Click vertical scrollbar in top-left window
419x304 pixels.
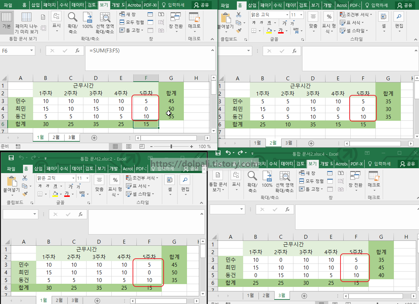(214, 105)
